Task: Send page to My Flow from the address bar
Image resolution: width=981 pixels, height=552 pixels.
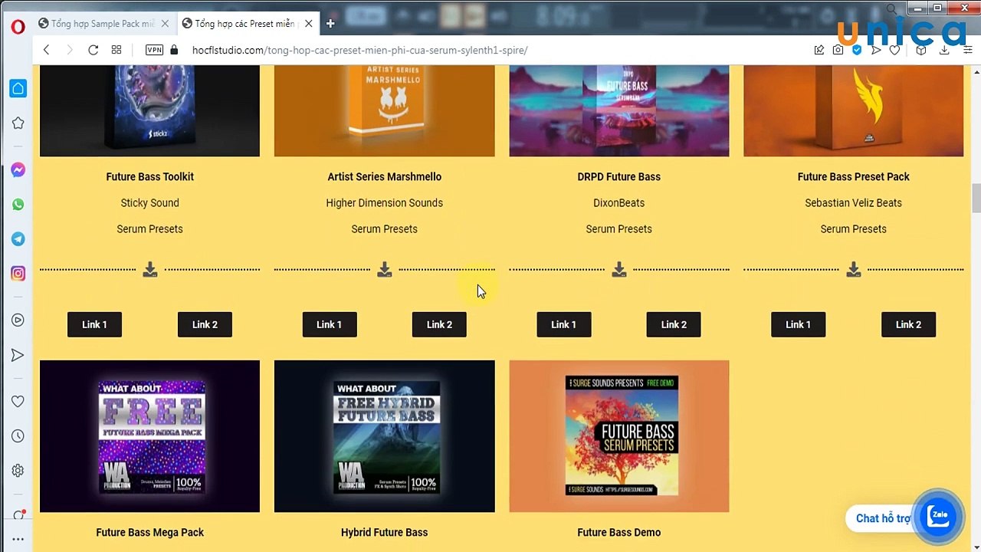Action: [876, 50]
